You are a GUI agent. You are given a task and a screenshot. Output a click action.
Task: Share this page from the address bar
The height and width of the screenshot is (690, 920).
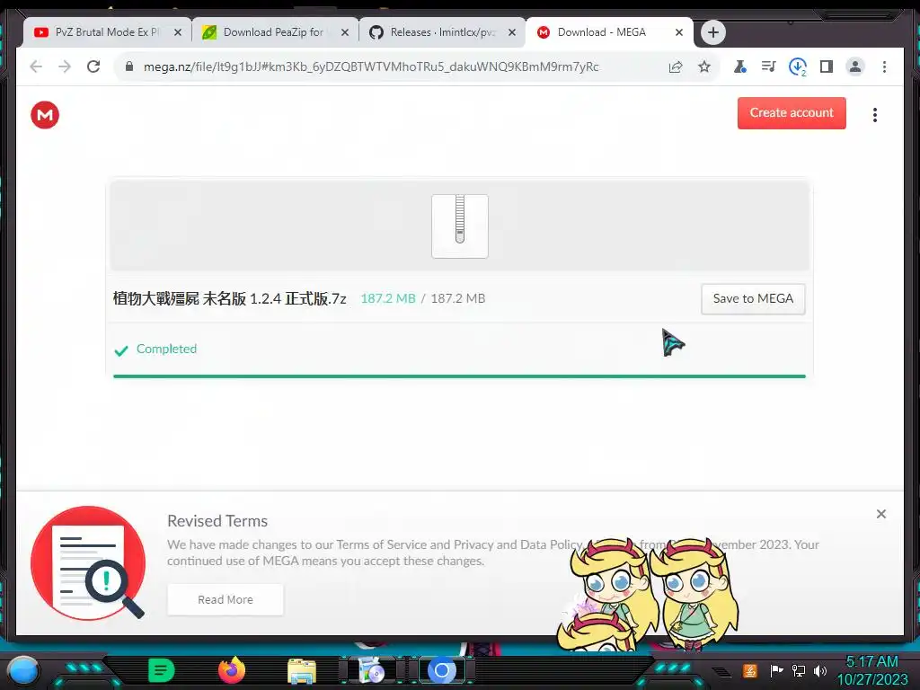(676, 66)
